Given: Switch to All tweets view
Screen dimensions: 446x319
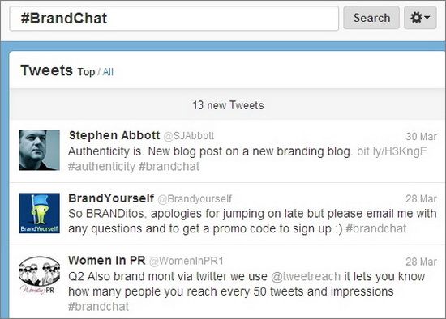Looking at the screenshot, I should click(x=108, y=72).
